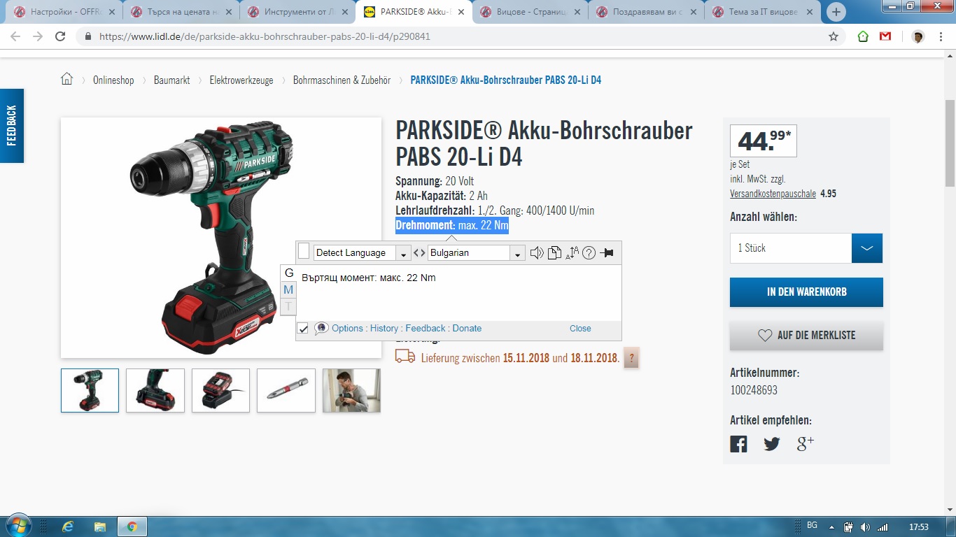Open a new browser tab

tap(836, 12)
